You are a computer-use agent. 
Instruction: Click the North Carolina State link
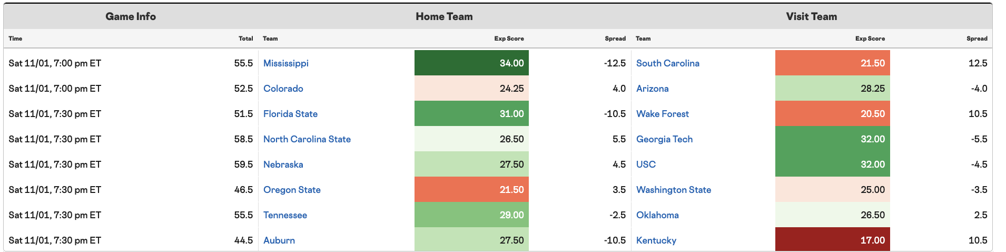(307, 139)
